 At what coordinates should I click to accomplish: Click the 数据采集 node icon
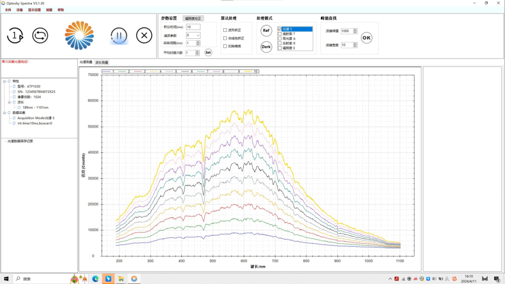(9, 113)
